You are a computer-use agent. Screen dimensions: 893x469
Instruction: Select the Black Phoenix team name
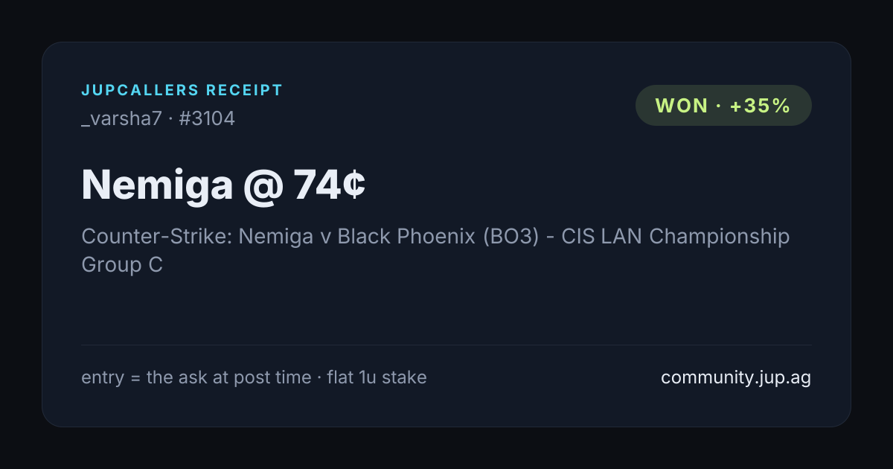click(406, 237)
